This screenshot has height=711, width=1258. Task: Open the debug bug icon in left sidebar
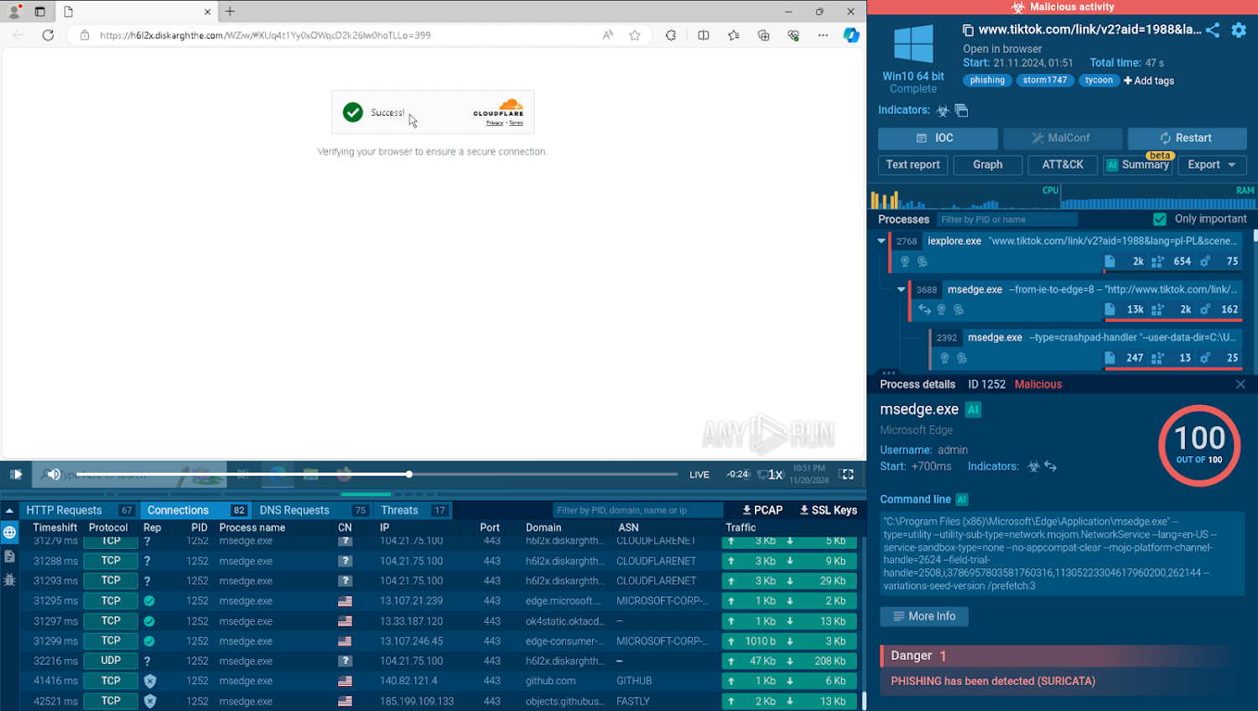9,579
